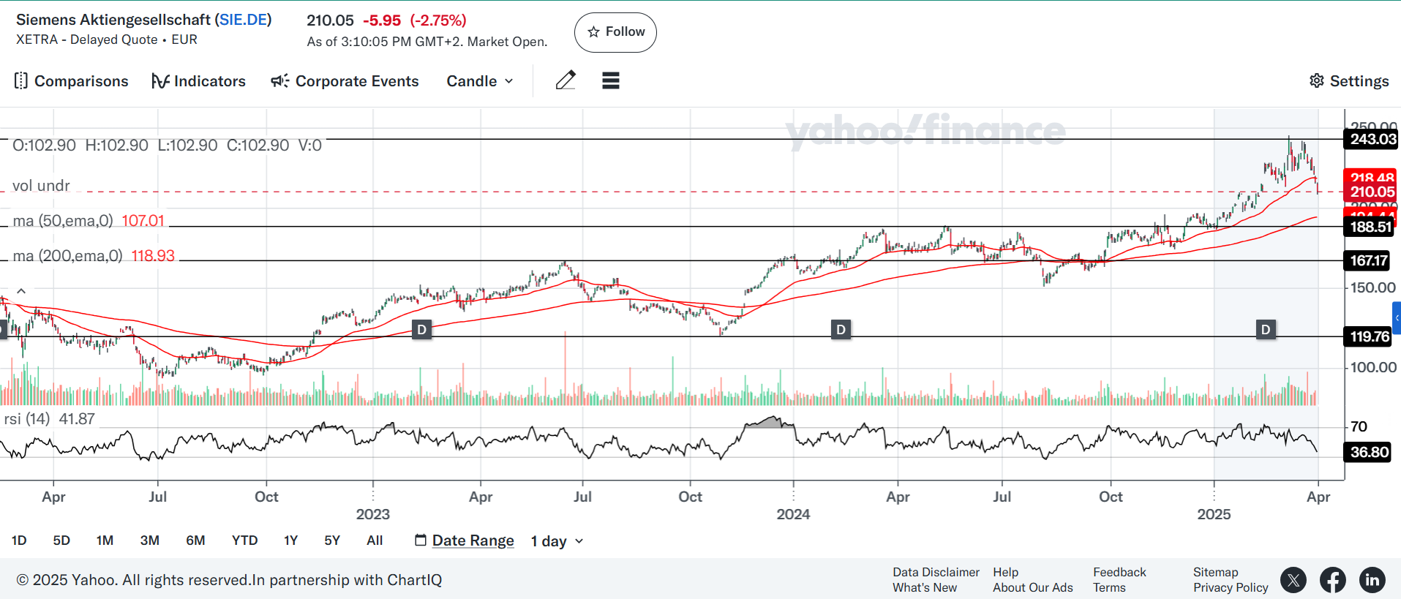
Task: Select the 'ma (50,ema,0)' legend label
Action: (x=63, y=221)
